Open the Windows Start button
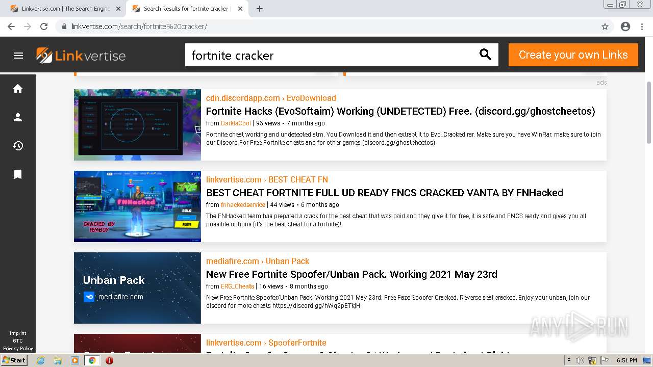653x367 pixels. [14, 360]
